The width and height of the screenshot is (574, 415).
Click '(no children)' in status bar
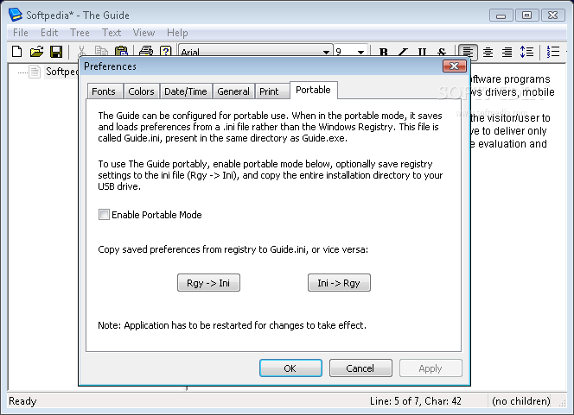click(521, 401)
